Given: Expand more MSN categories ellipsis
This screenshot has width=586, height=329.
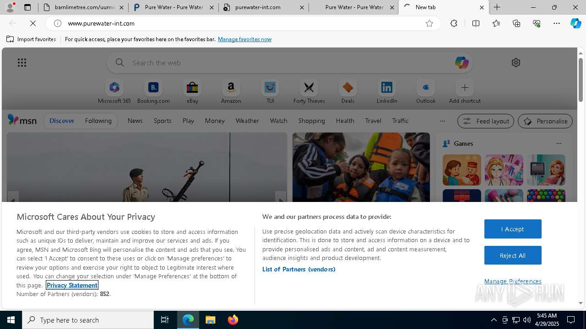Looking at the screenshot, I should [x=442, y=121].
